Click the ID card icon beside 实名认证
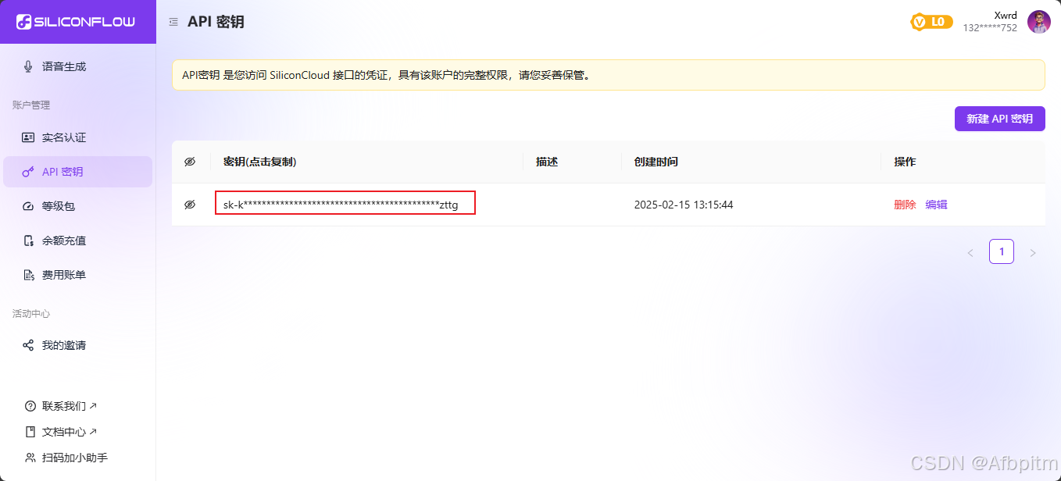1061x481 pixels. (x=28, y=137)
